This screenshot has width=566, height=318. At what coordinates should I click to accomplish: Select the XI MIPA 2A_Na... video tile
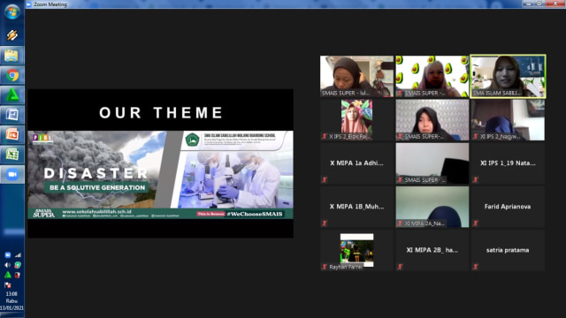coord(432,207)
